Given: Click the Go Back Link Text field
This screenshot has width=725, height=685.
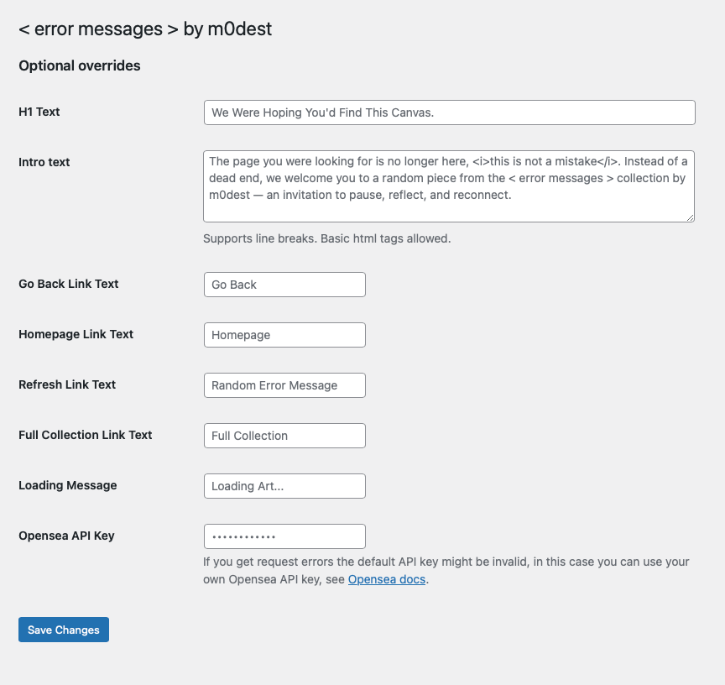Looking at the screenshot, I should click(284, 285).
